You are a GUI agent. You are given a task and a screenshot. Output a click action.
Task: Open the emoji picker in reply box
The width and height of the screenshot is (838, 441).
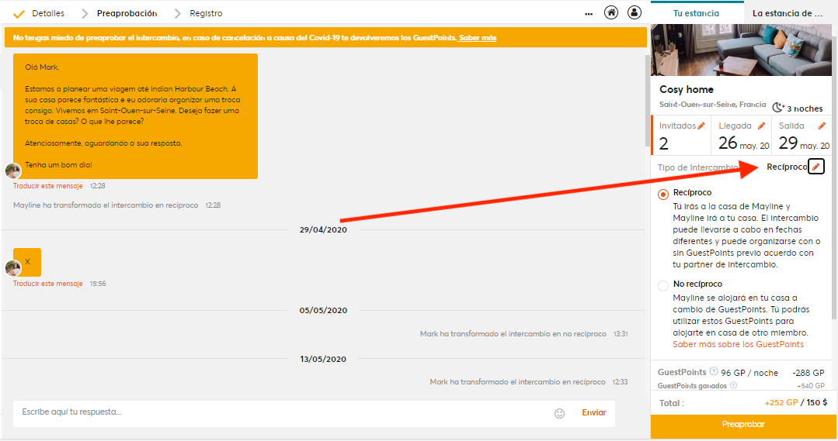[559, 413]
